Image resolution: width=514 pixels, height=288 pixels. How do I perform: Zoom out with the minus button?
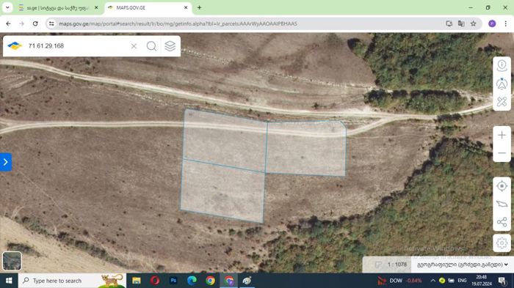[502, 153]
